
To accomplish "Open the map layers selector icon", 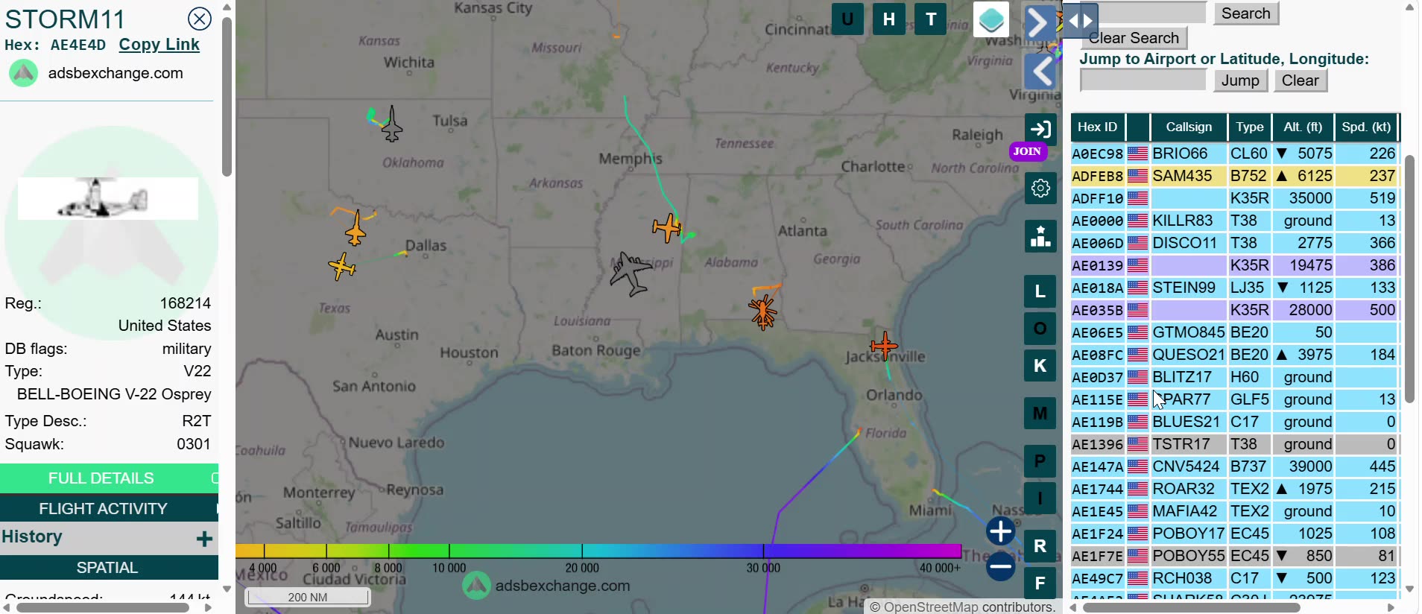I will coord(991,19).
